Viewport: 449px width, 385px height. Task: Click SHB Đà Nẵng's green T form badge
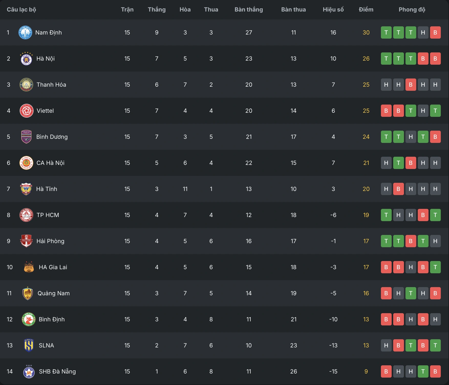click(423, 371)
